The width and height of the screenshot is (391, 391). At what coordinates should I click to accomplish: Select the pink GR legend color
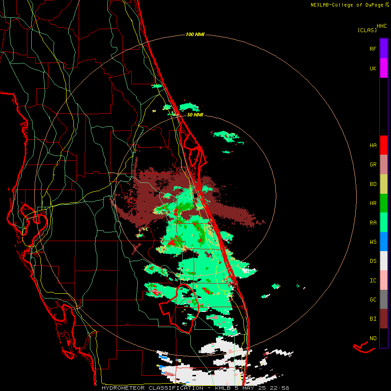pyautogui.click(x=384, y=165)
